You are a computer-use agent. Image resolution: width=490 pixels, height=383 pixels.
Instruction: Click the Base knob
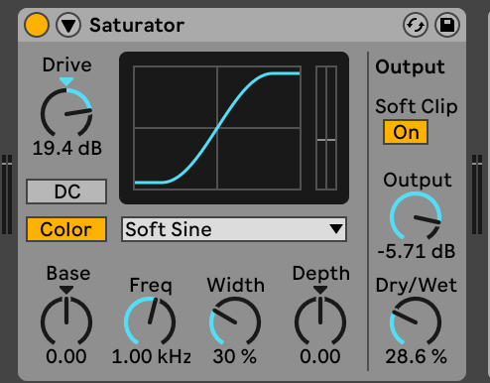tap(66, 321)
